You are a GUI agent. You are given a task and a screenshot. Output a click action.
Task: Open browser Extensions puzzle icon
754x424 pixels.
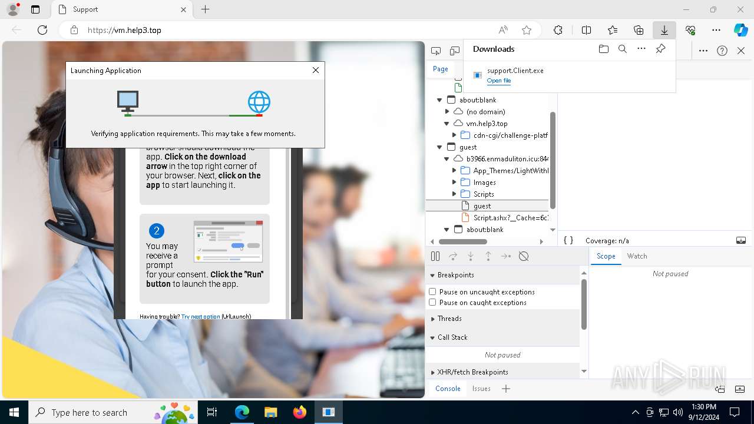(558, 30)
